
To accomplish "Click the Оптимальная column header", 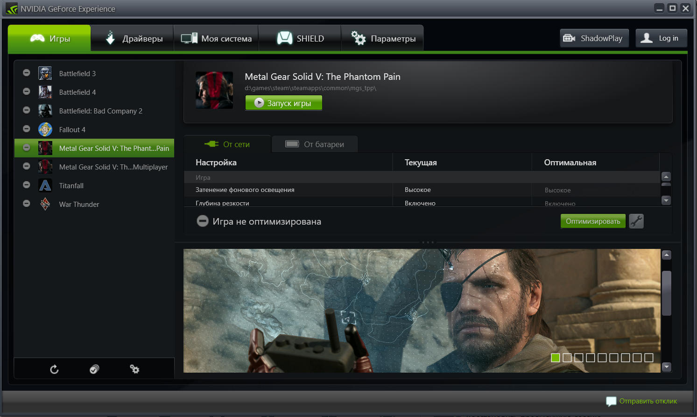I will 570,163.
